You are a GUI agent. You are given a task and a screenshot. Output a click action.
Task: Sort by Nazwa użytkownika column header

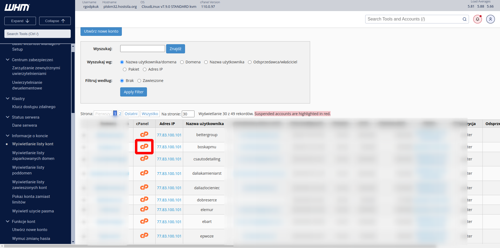click(x=205, y=124)
